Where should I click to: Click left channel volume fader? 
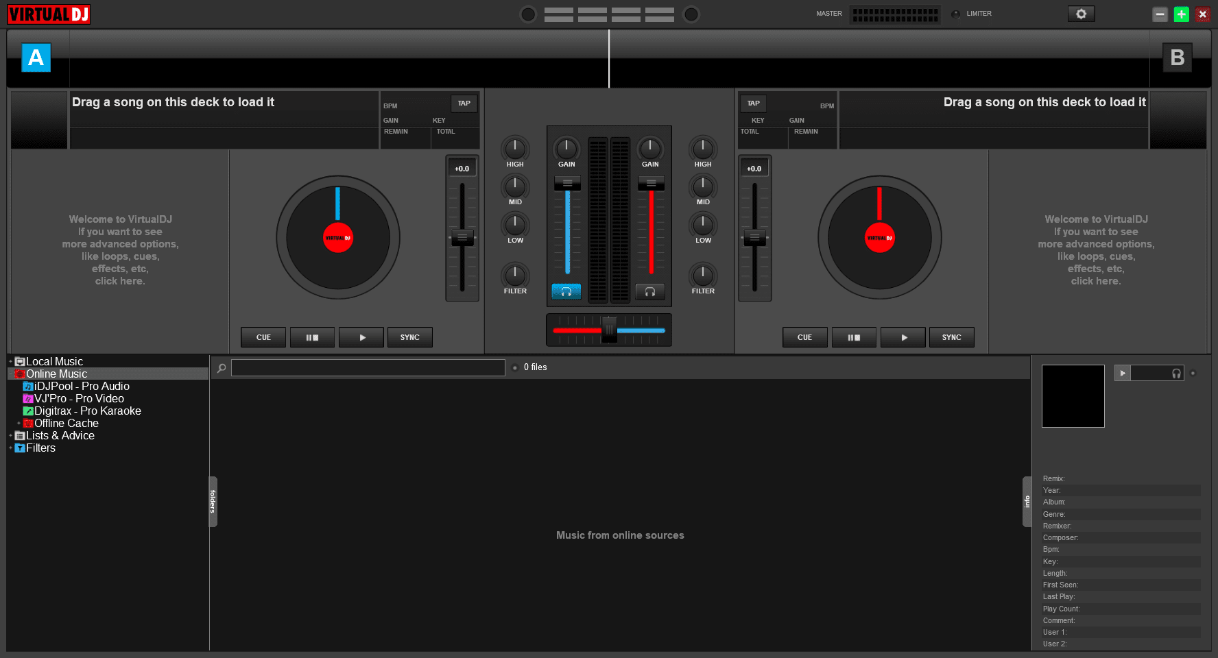(x=567, y=183)
